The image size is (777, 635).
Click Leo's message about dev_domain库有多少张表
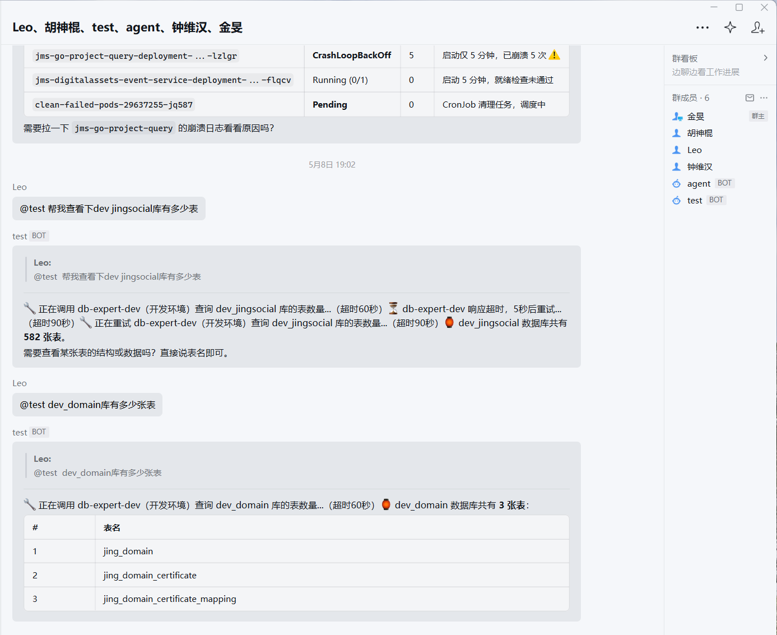pos(87,405)
